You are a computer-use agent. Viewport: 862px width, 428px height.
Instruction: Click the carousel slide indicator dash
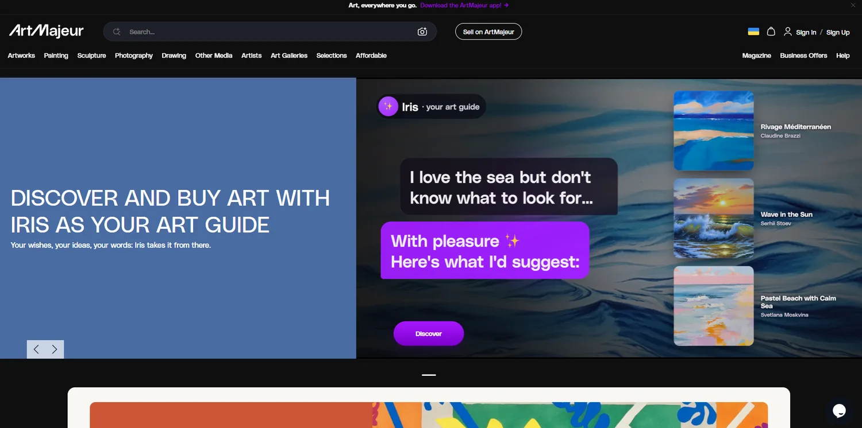pos(429,375)
